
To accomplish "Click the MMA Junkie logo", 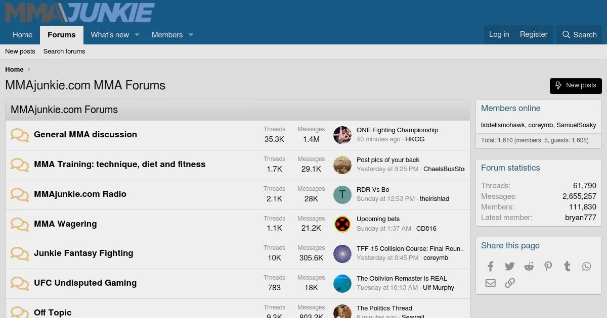I will click(80, 13).
